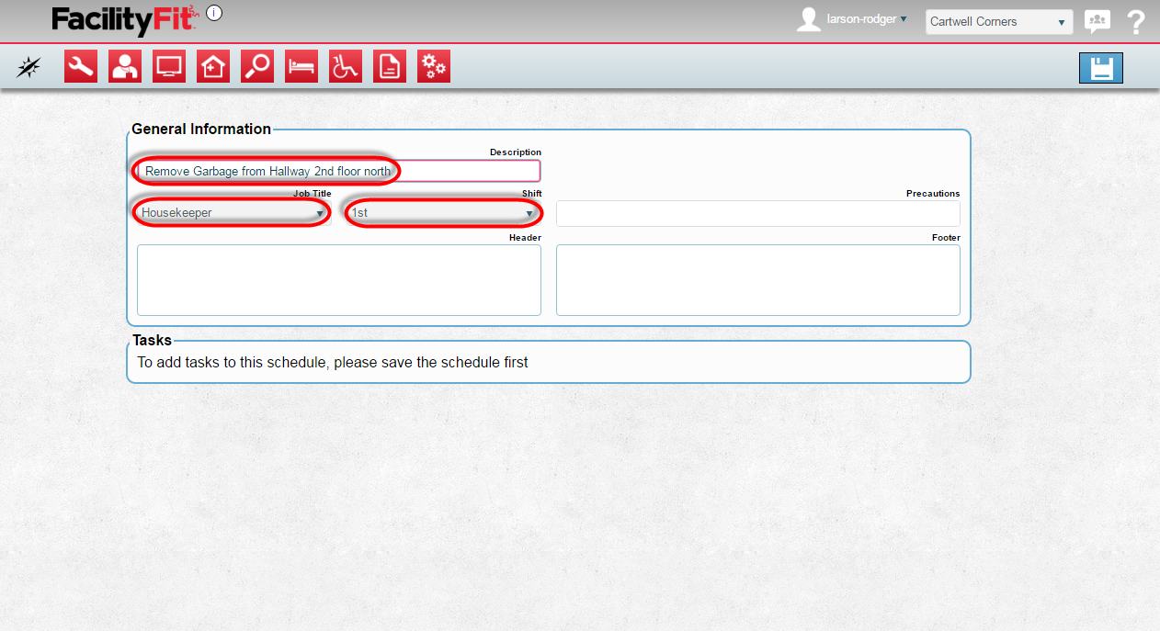Viewport: 1160px width, 631px height.
Task: Click the wheelchair icon in toolbar
Action: pos(346,66)
